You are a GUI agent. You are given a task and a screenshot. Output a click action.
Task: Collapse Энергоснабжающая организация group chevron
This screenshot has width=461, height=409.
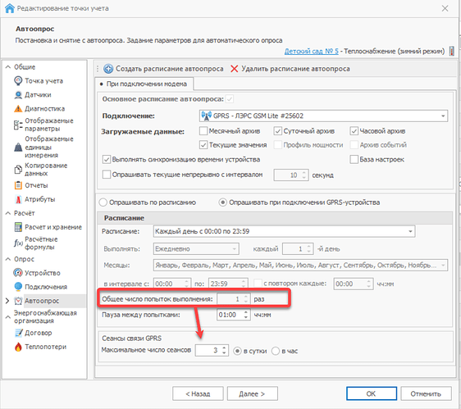8,316
